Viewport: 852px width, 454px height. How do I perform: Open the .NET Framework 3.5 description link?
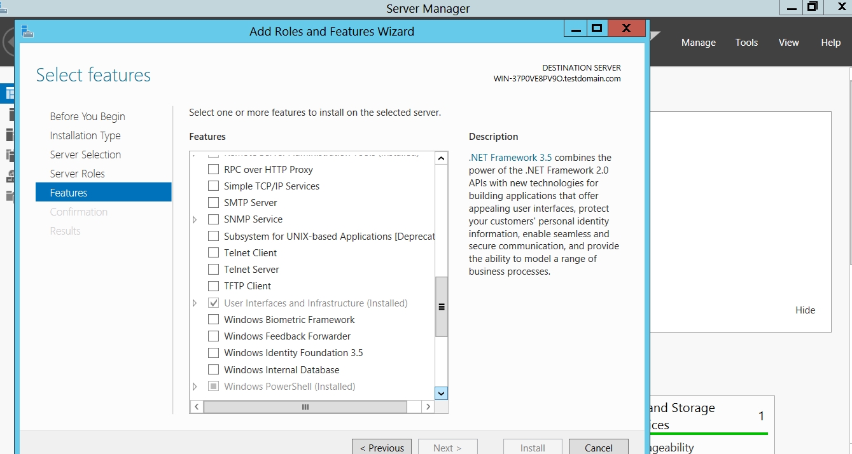510,158
